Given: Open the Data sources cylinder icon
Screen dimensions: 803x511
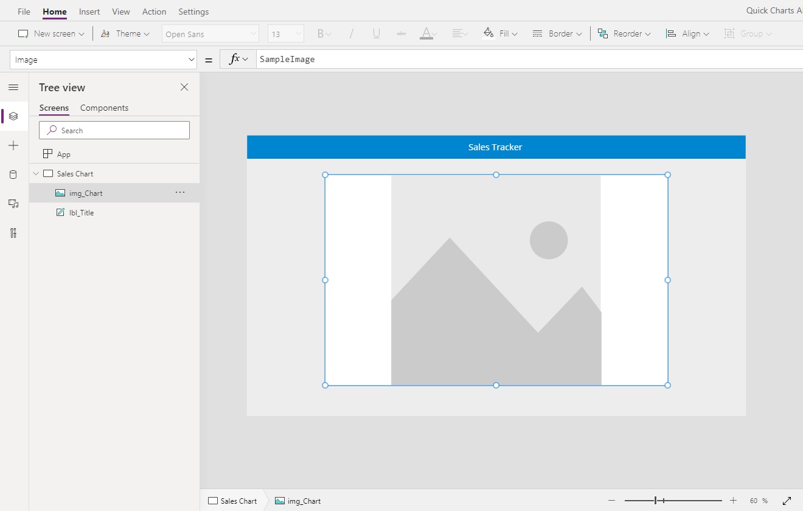Looking at the screenshot, I should click(x=13, y=175).
